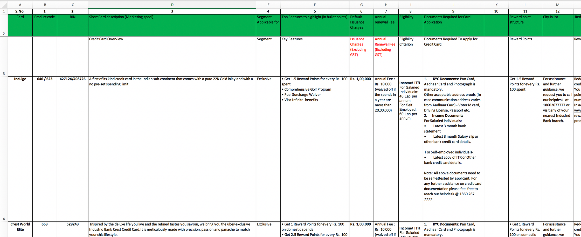Click the '663' product code cell
The width and height of the screenshot is (581, 237).
click(45, 229)
